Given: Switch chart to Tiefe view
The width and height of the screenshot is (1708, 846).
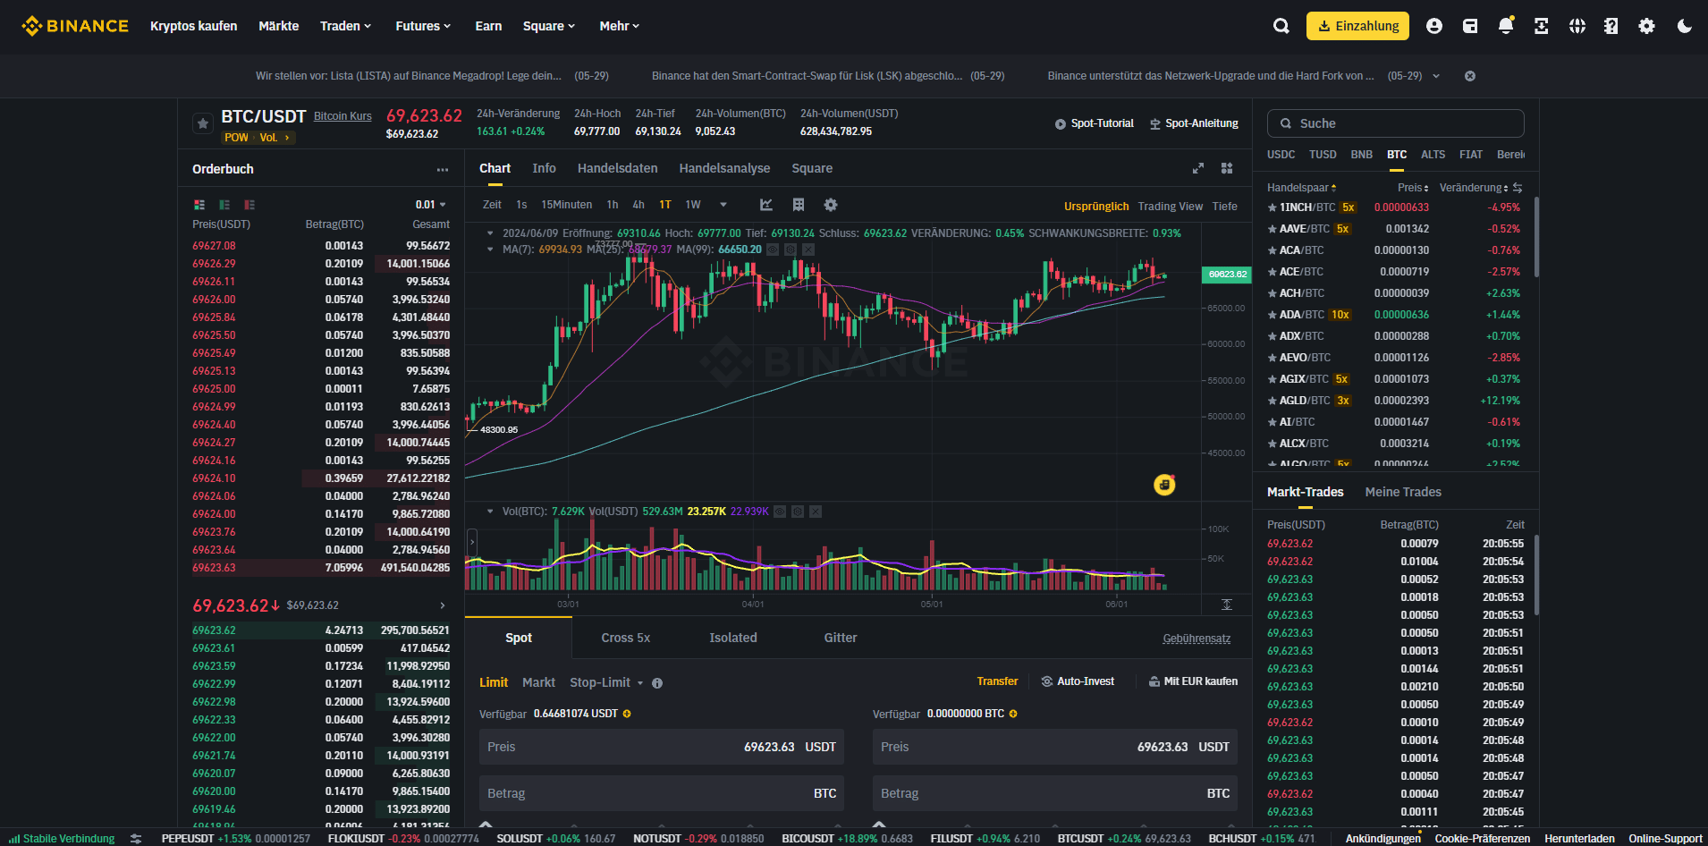Looking at the screenshot, I should point(1225,207).
